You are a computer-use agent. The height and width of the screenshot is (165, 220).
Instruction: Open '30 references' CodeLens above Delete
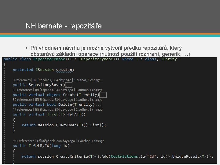pos(22,100)
